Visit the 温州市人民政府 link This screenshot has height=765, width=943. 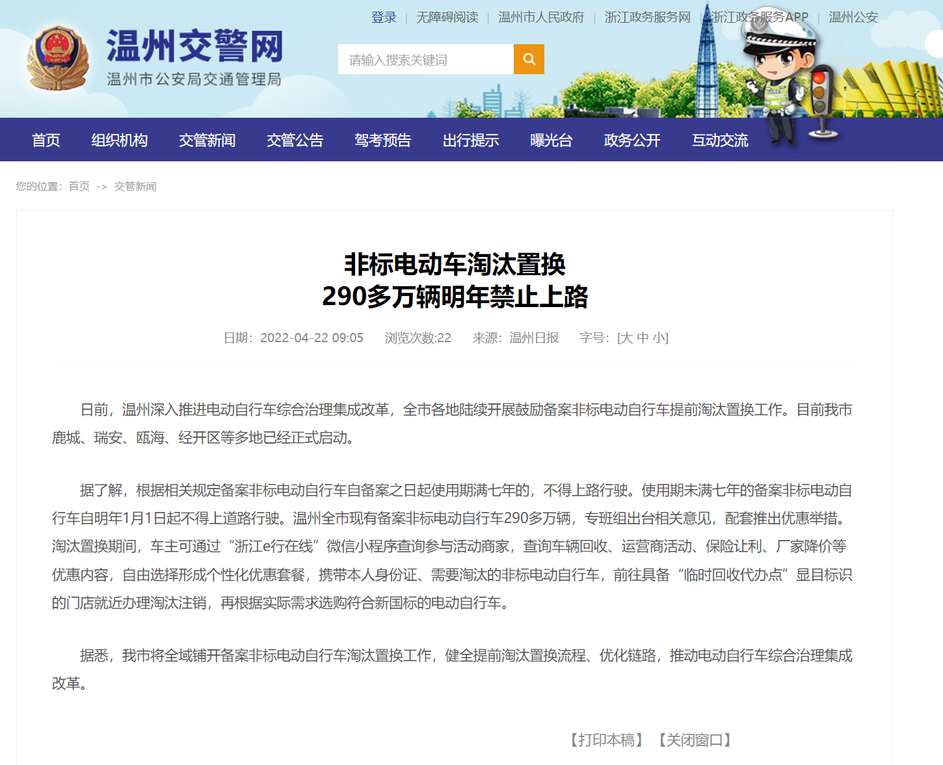[x=541, y=18]
